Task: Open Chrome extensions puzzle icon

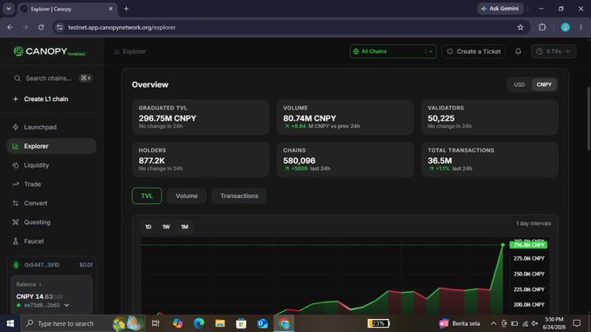Action: coord(542,27)
